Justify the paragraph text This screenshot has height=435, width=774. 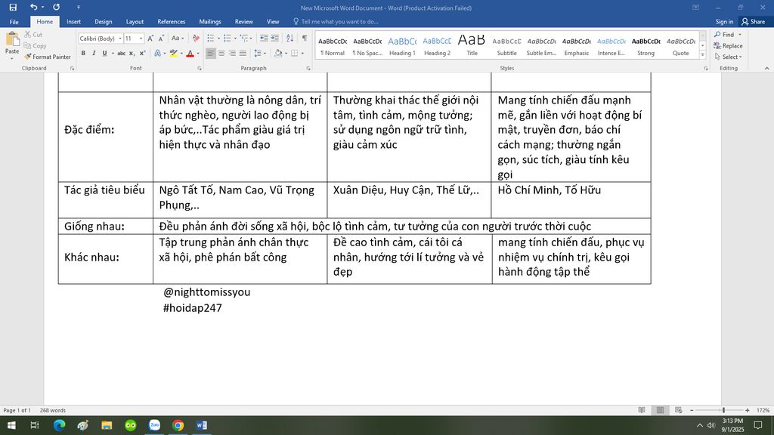(243, 53)
